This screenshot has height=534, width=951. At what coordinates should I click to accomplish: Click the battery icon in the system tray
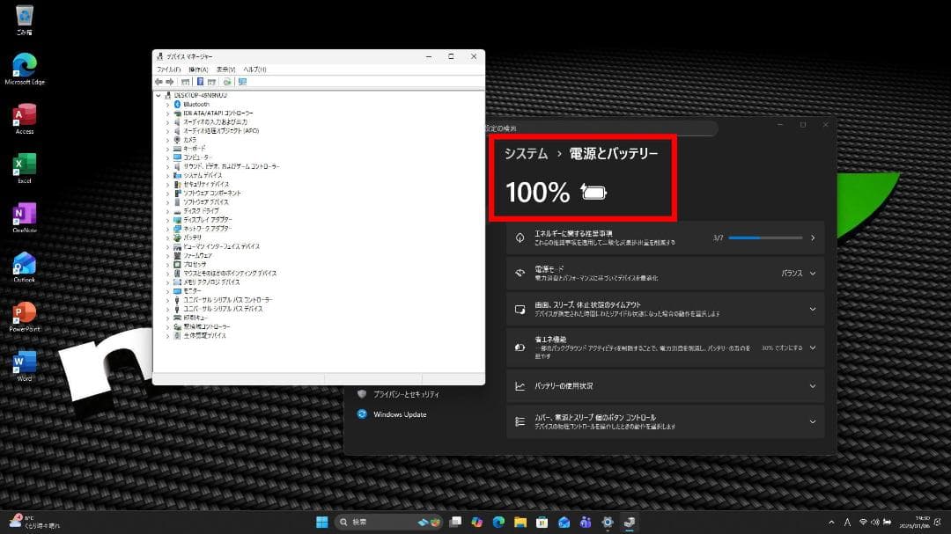pos(887,521)
